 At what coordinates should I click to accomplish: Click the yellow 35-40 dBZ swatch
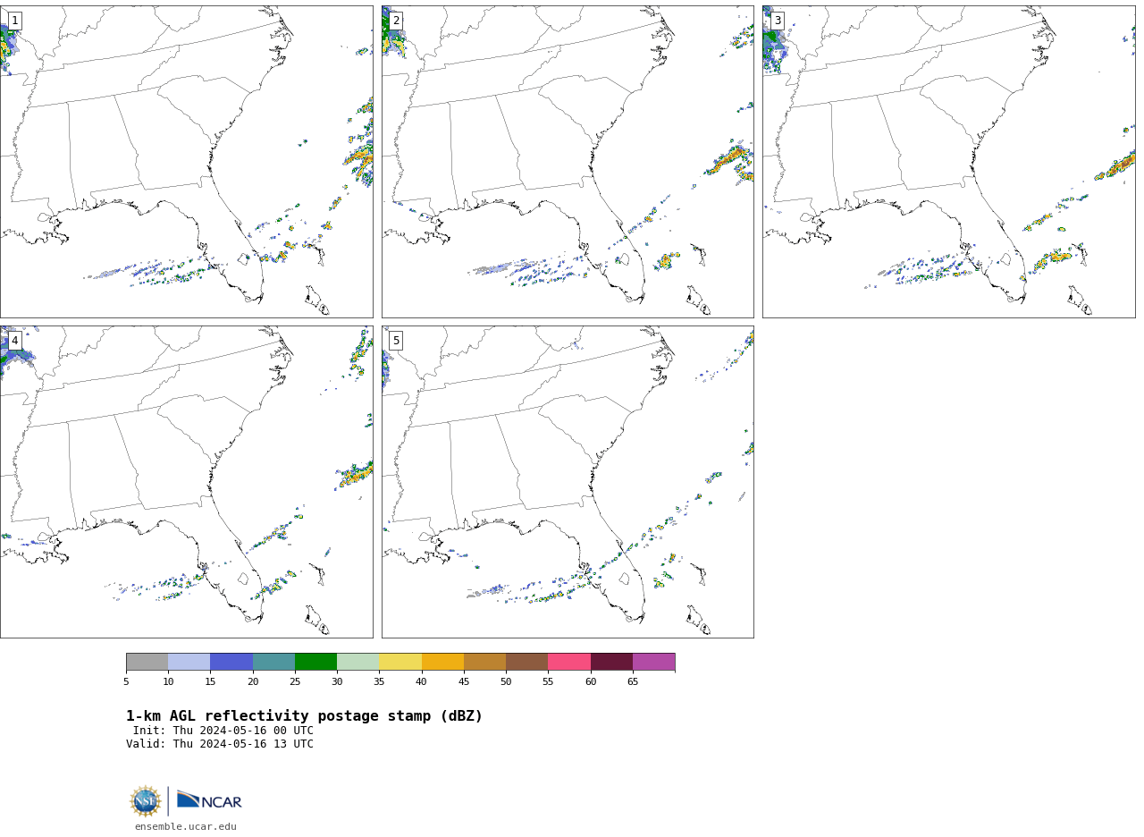(400, 662)
